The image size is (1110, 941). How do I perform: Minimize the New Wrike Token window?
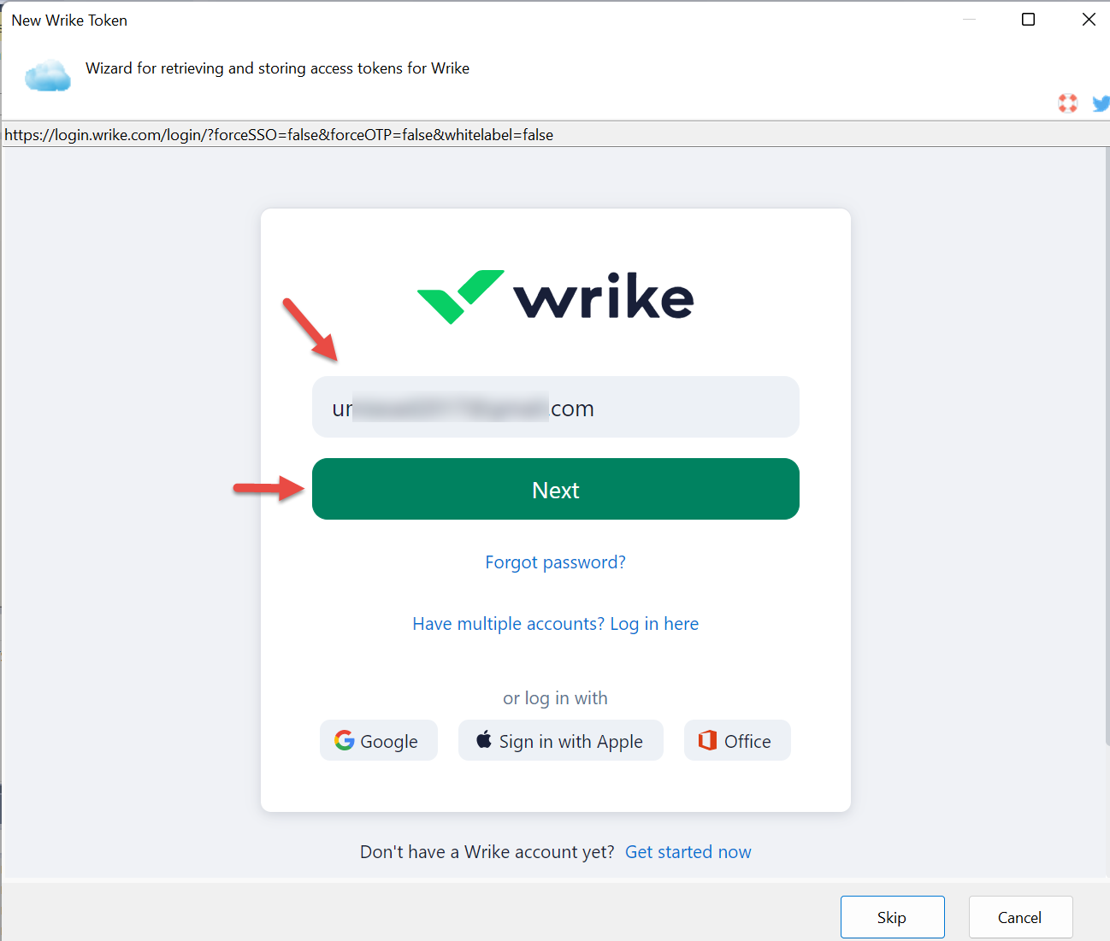[969, 20]
